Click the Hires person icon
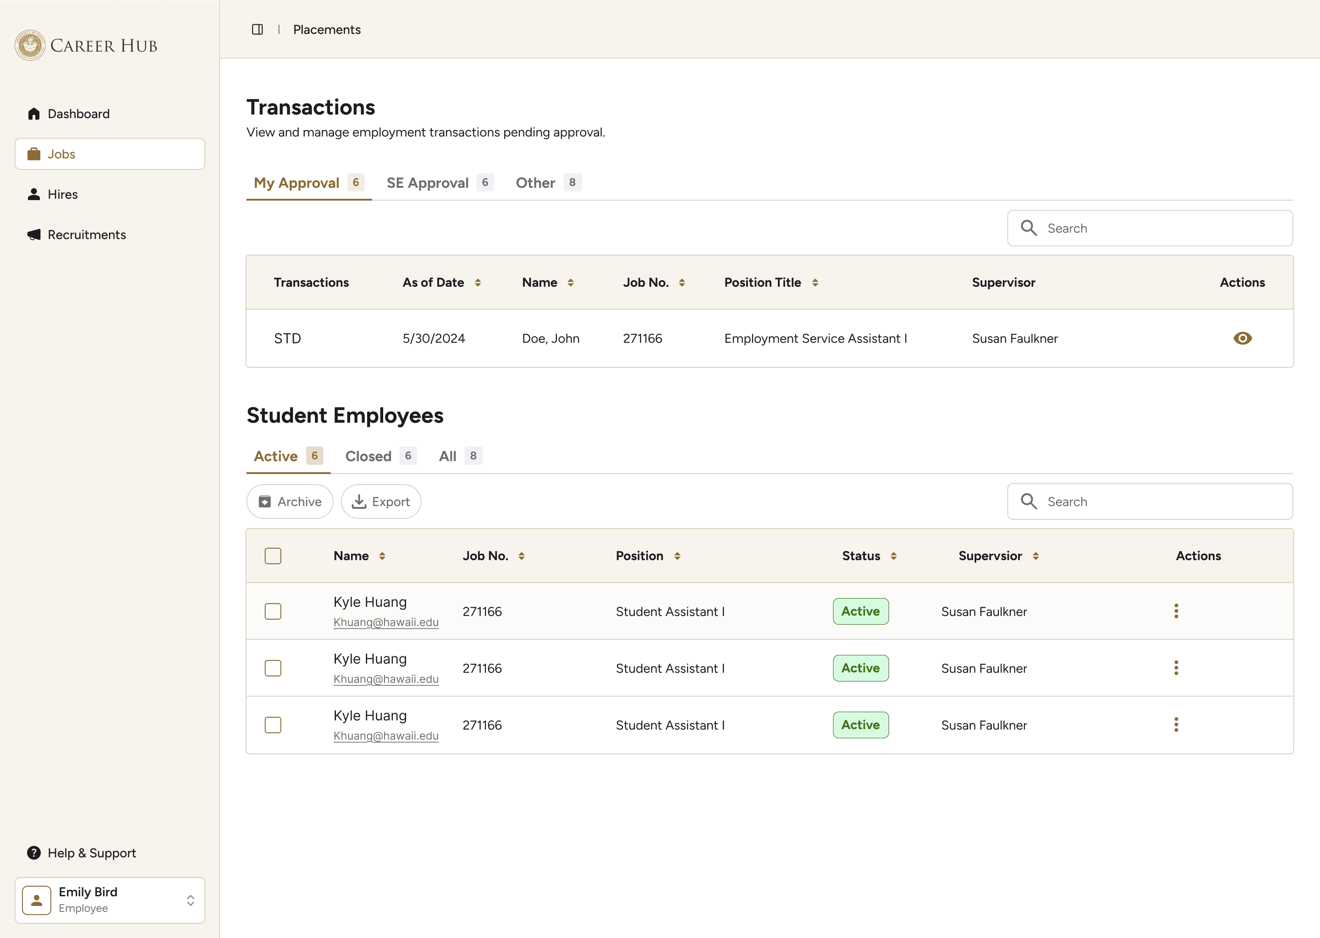 coord(34,195)
